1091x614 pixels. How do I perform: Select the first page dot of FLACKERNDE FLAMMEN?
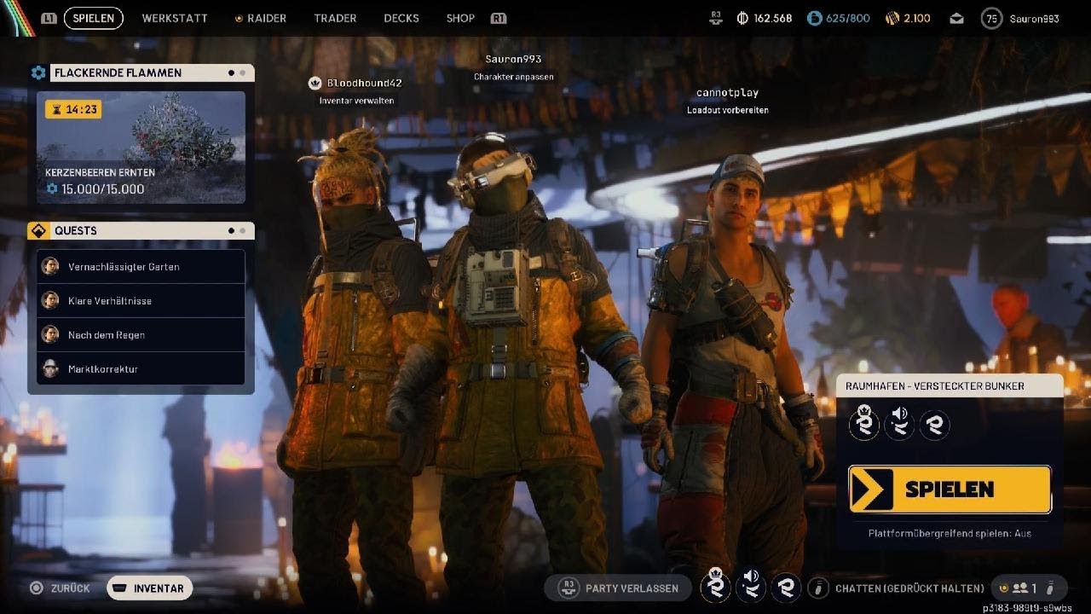click(231, 72)
